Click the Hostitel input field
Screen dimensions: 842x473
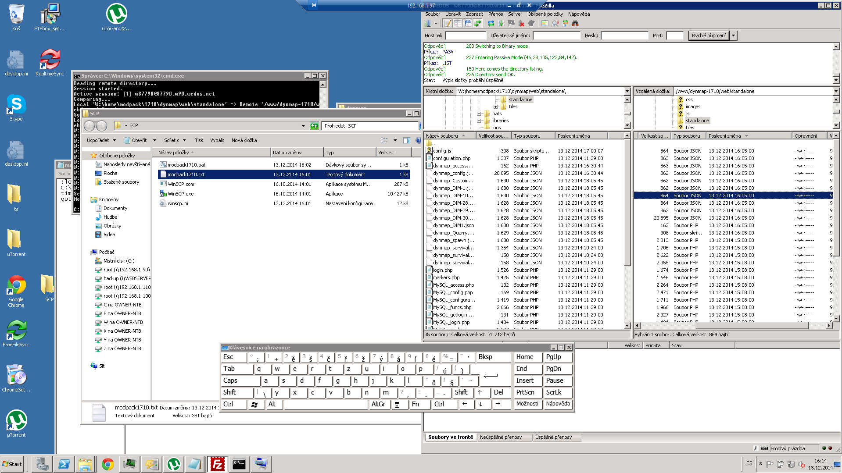click(x=466, y=36)
